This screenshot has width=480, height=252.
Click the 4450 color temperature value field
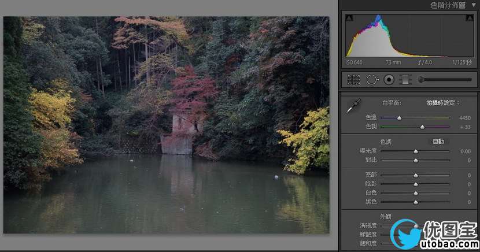(x=464, y=118)
